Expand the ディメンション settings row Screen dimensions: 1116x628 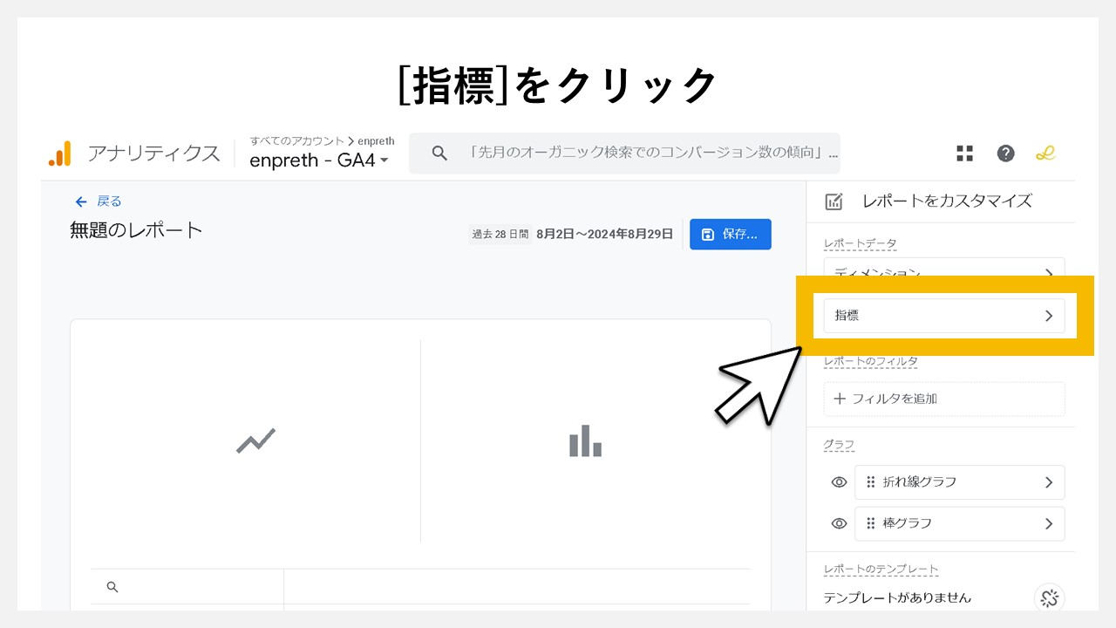[x=944, y=273]
